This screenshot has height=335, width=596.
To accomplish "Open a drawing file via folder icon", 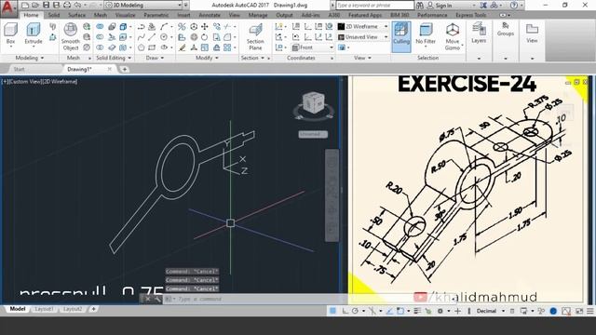I will [x=35, y=6].
